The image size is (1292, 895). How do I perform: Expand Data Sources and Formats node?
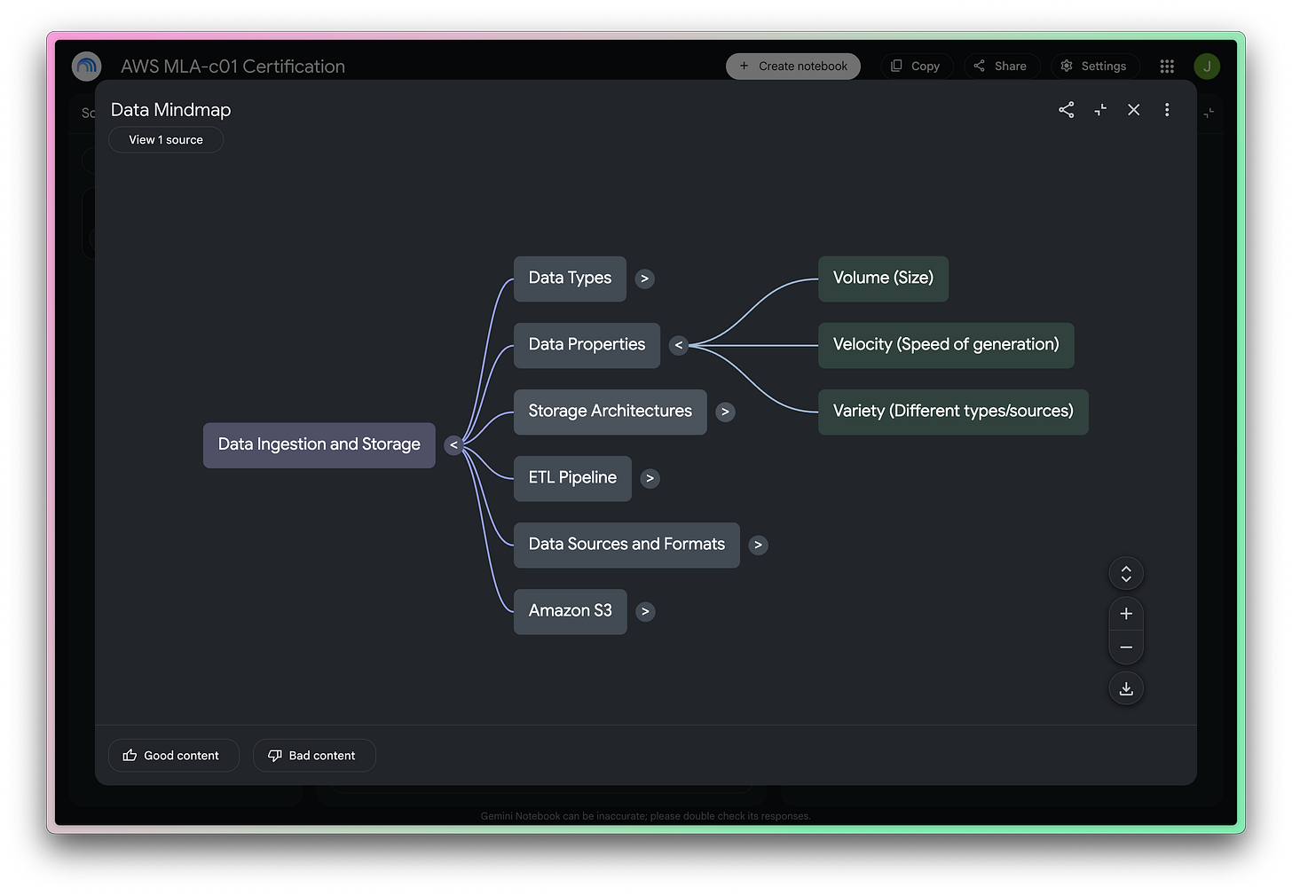tap(758, 545)
